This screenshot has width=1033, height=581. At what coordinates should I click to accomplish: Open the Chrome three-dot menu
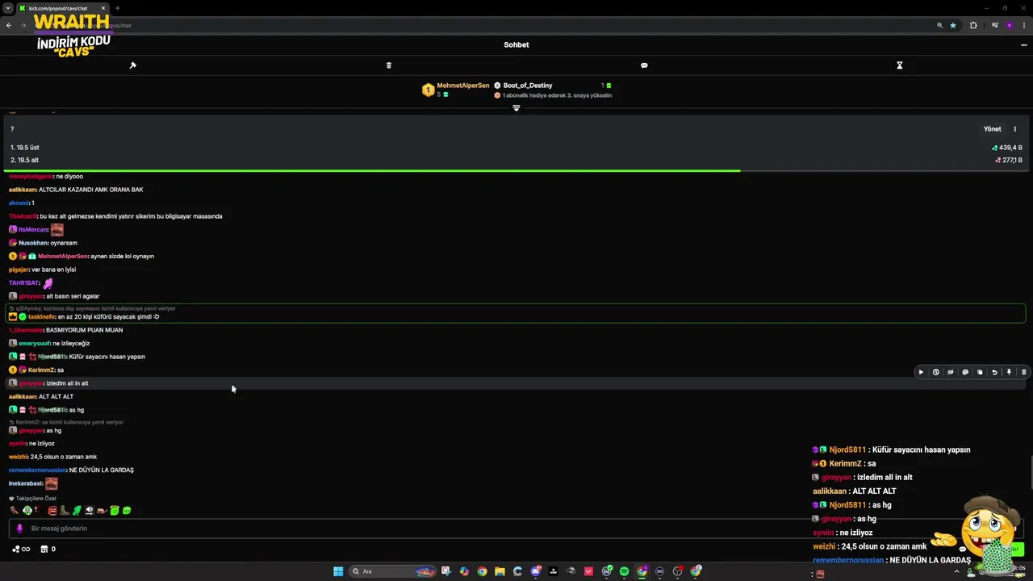pos(1023,26)
